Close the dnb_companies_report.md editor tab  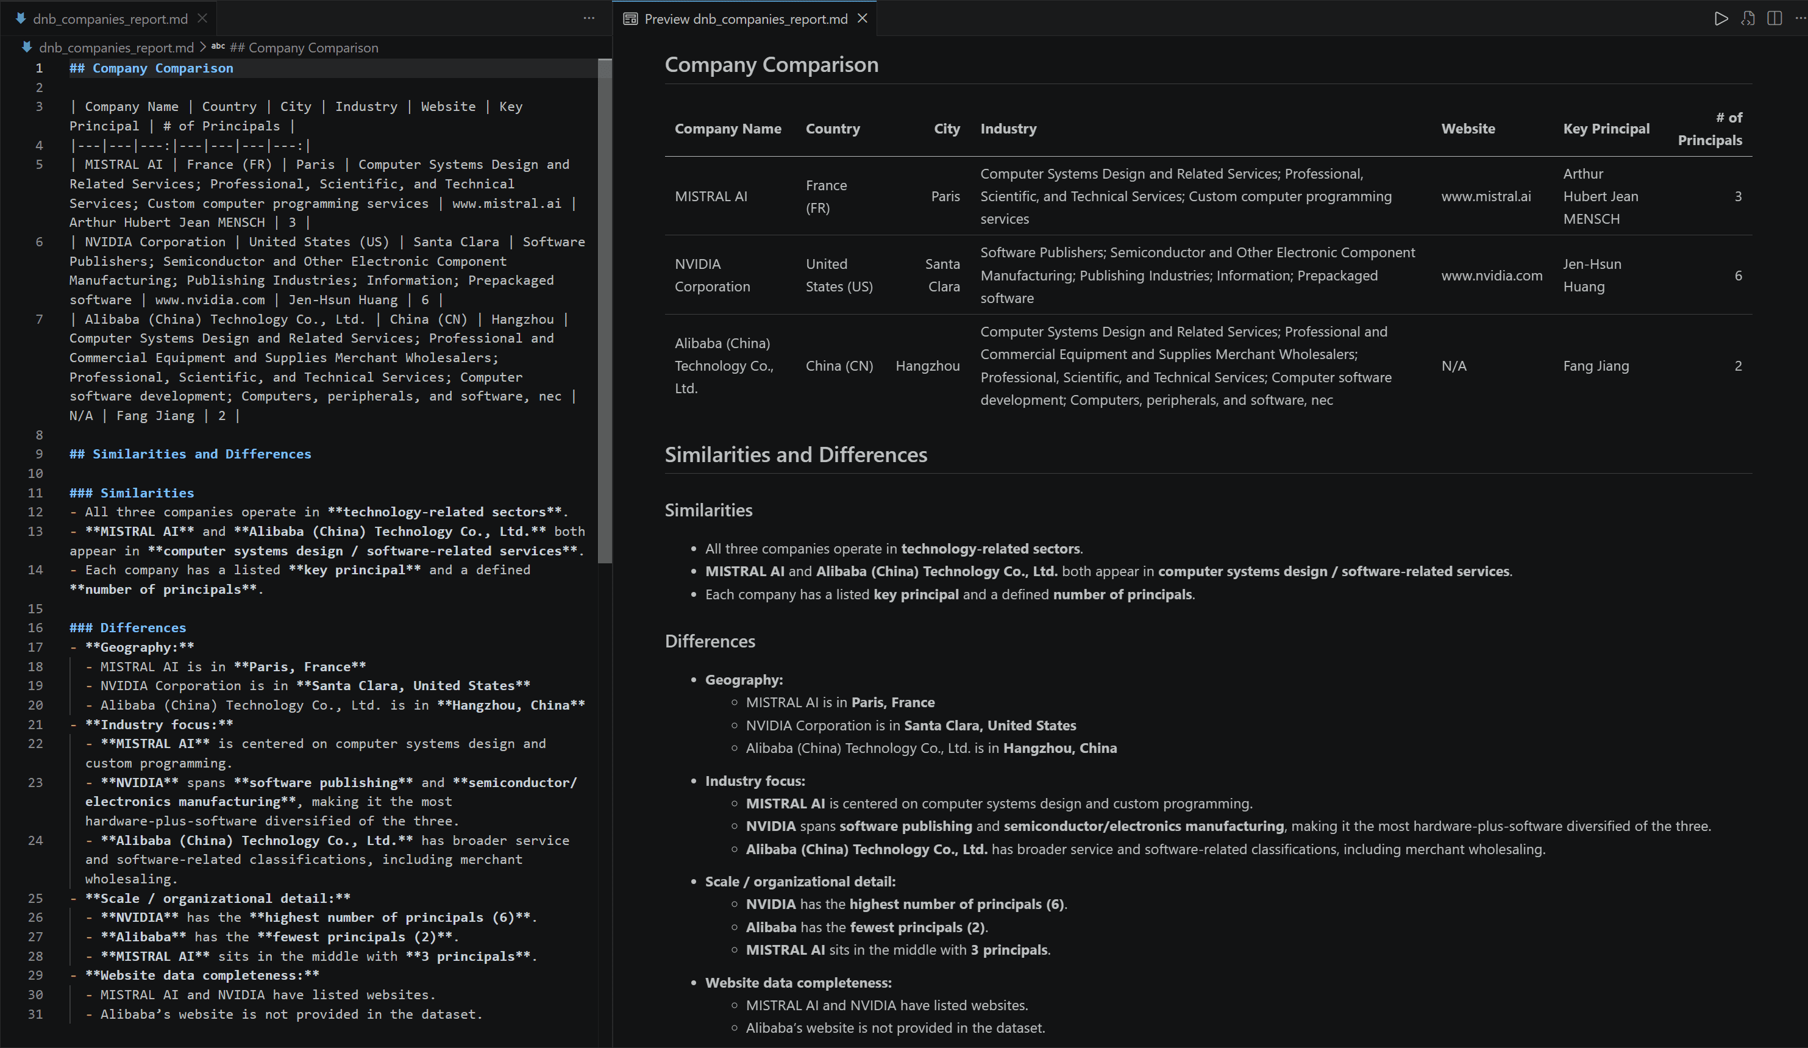pyautogui.click(x=202, y=19)
